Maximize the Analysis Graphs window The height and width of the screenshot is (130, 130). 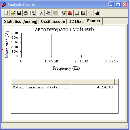click(118, 5)
